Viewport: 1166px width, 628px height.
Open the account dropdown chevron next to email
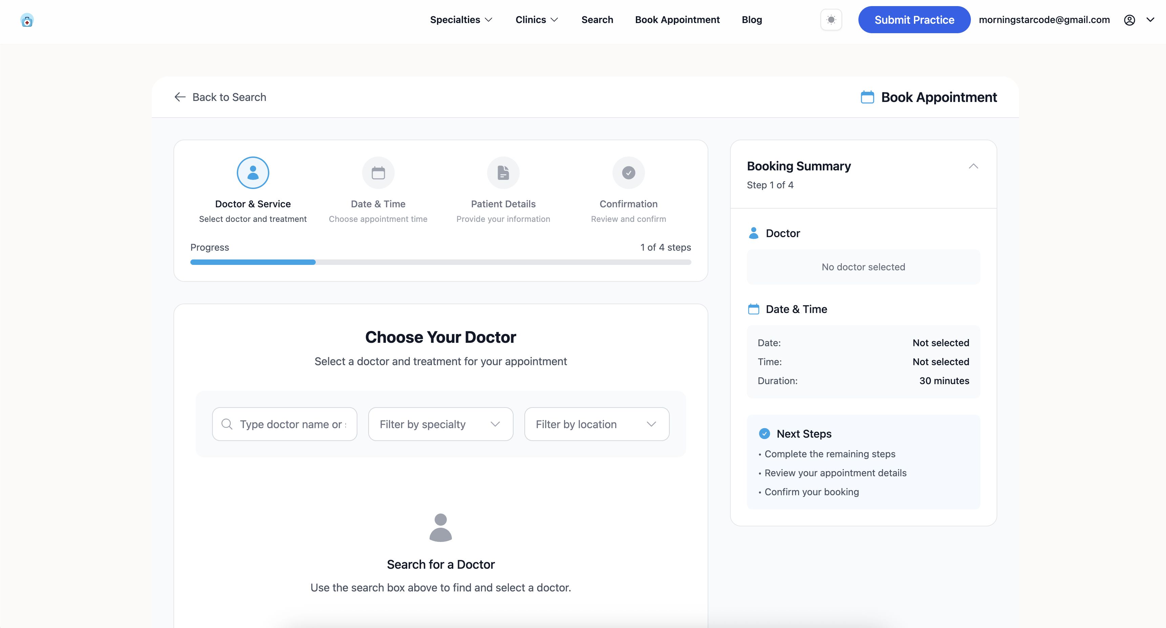pyautogui.click(x=1150, y=20)
